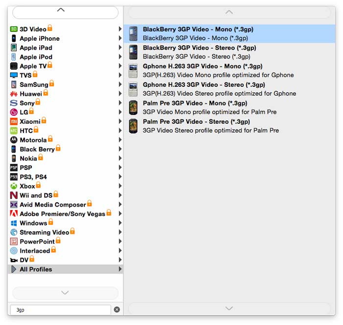Click the Windows logo icon

14,223
